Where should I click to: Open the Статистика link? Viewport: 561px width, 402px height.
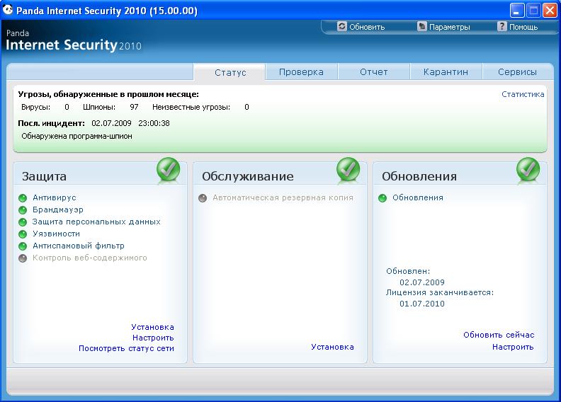tap(523, 94)
